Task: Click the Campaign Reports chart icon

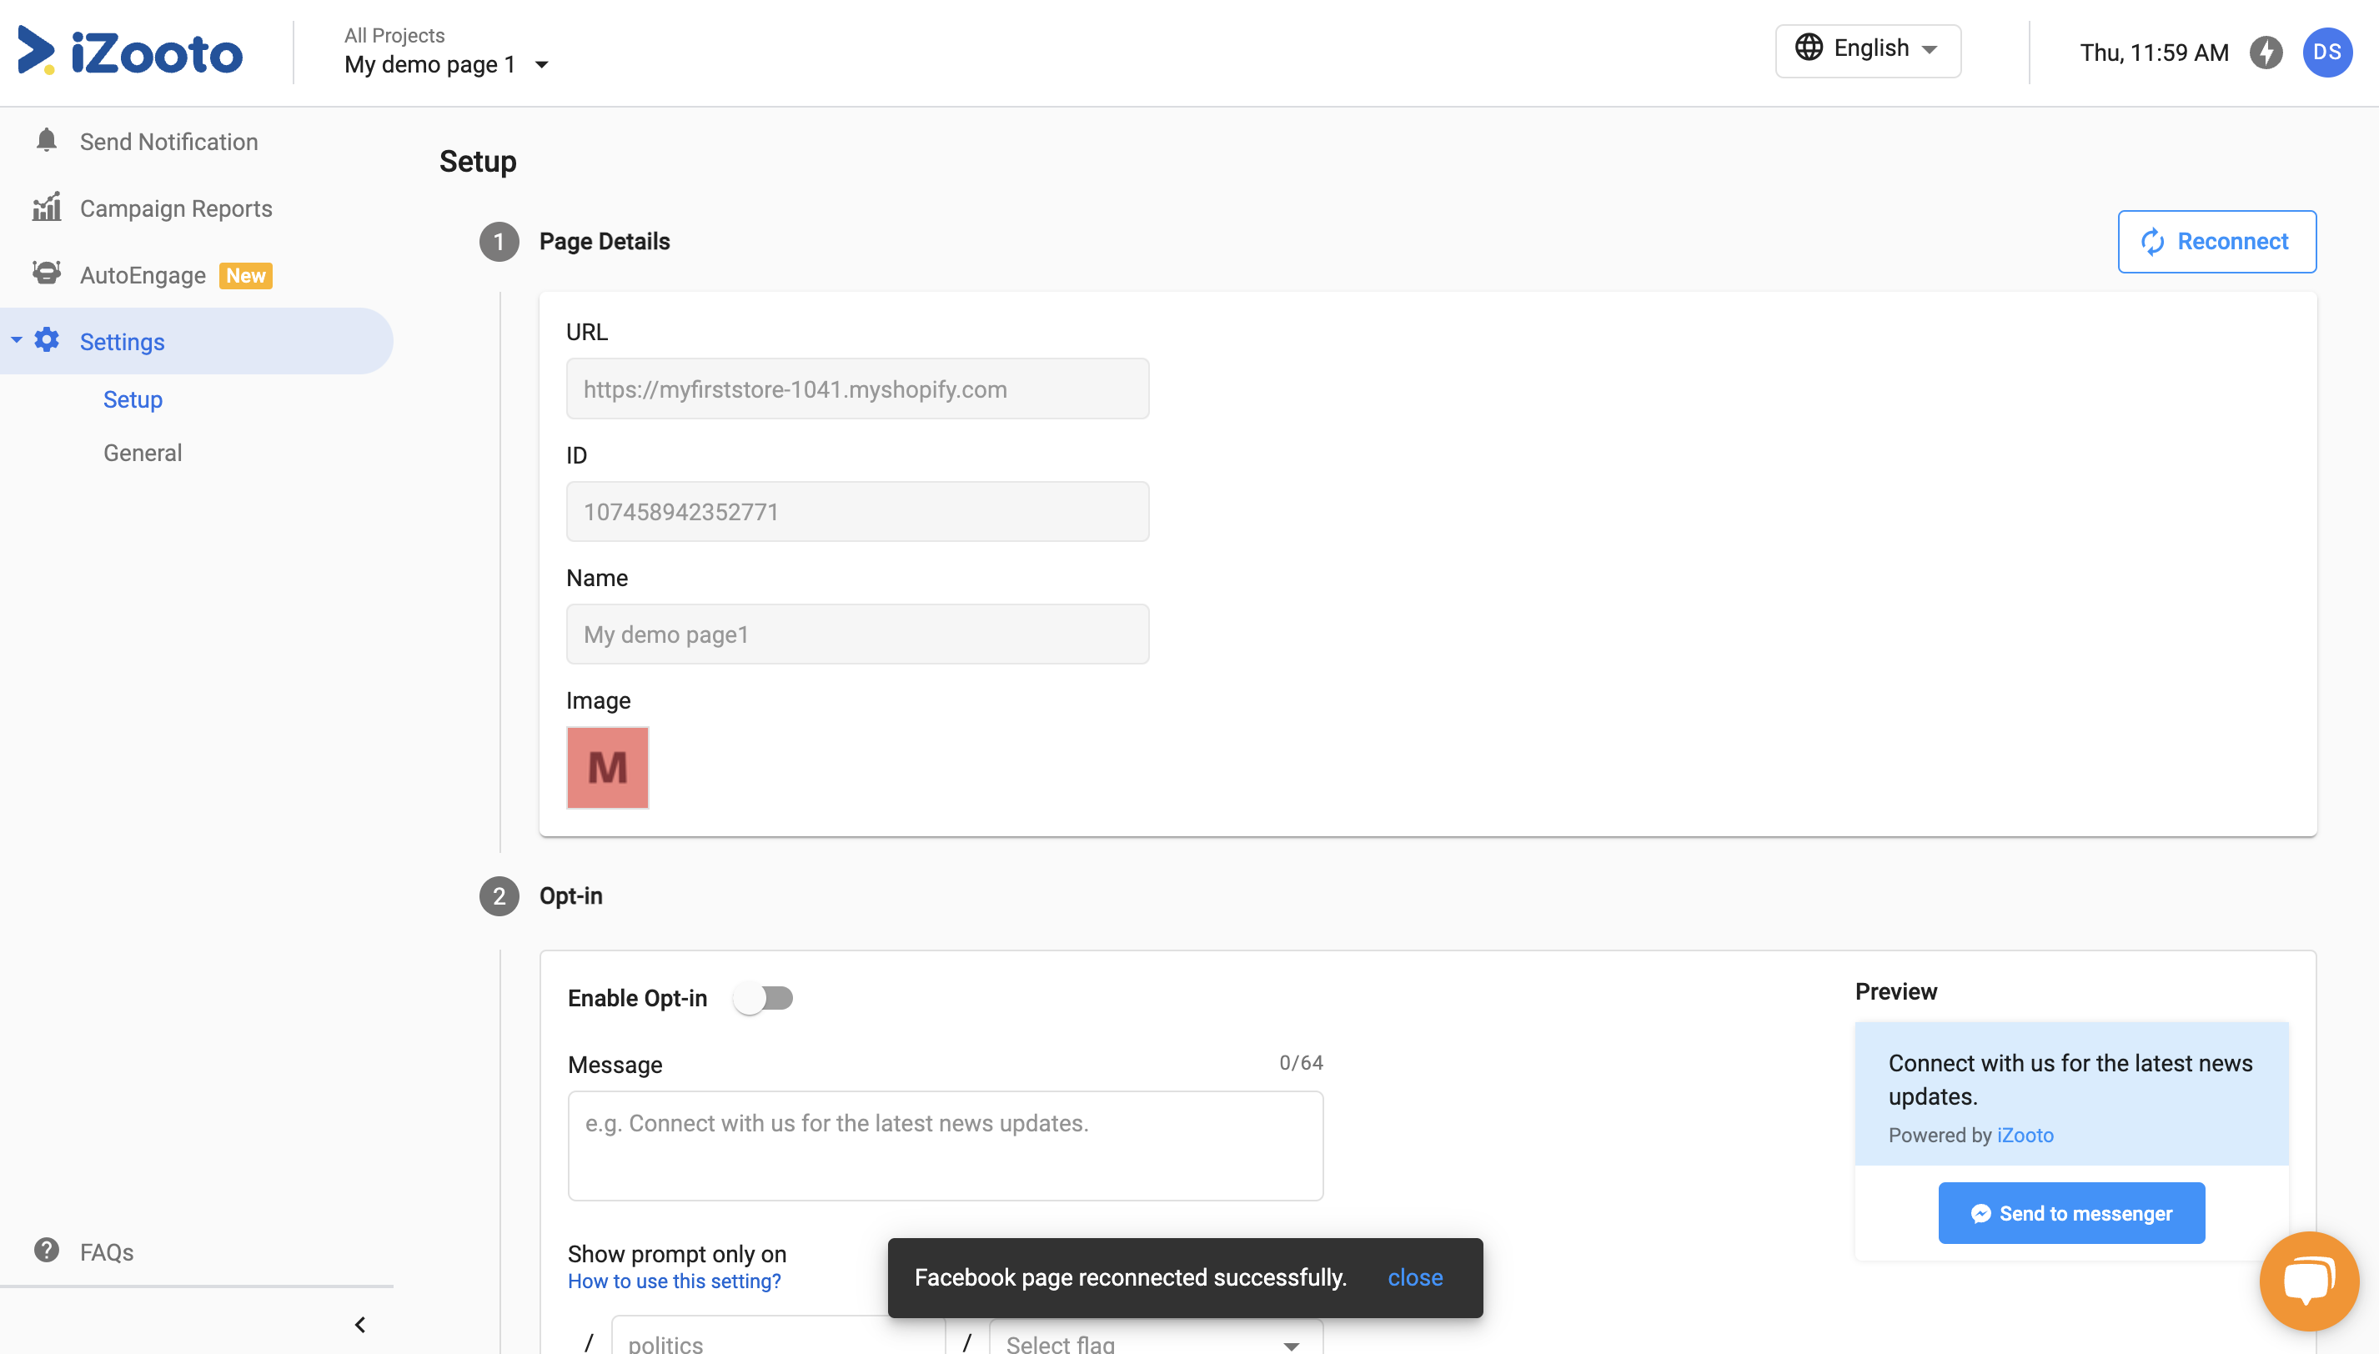Action: [47, 208]
